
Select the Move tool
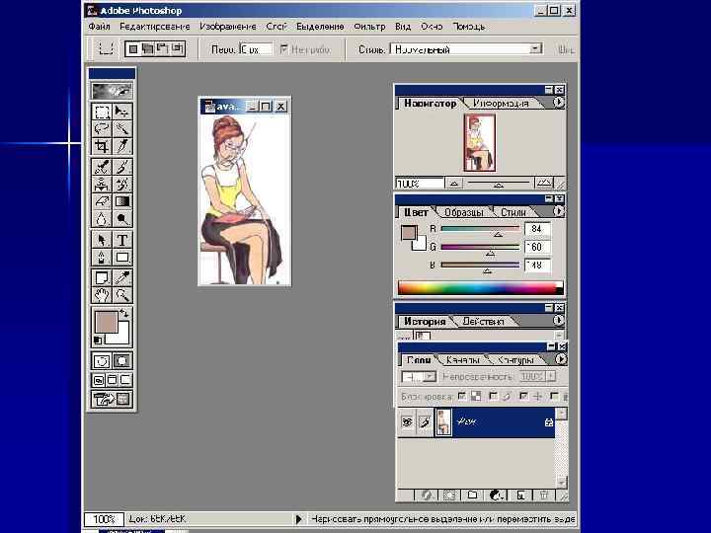point(121,112)
